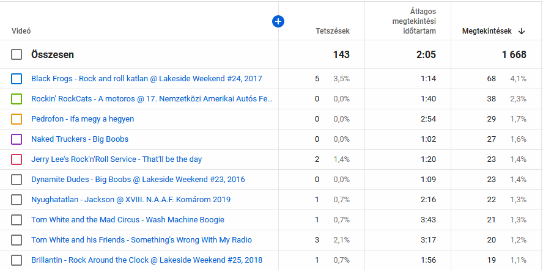The image size is (543, 270).
Task: Open Naked Truckers - Big Boobs video link
Action: 79,139
